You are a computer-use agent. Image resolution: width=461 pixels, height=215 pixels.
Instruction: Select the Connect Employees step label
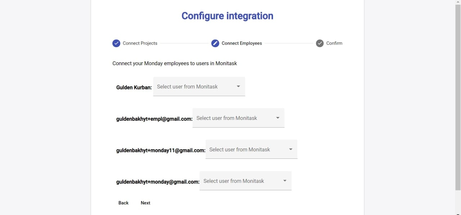242,43
